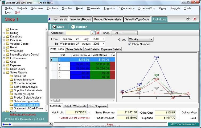Switch to ProductSalesAnalysis tab
The width and height of the screenshot is (201, 128).
point(108,19)
